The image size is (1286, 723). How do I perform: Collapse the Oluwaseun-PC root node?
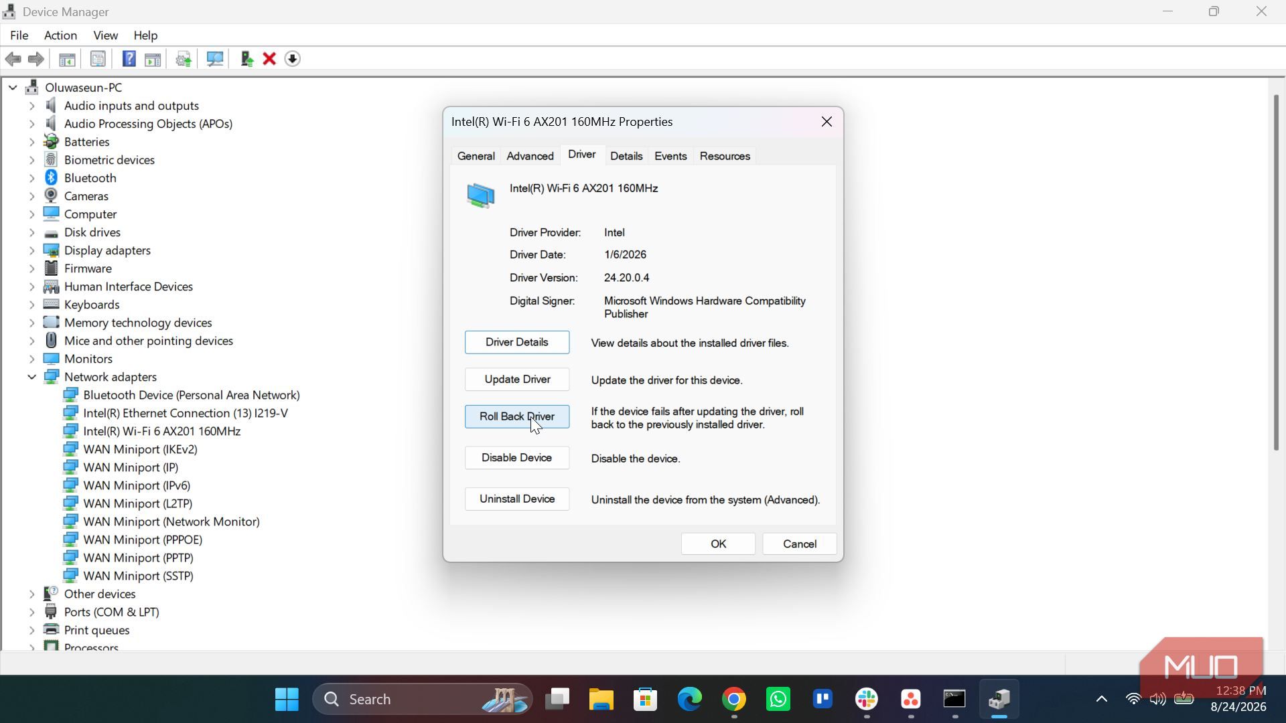pos(13,87)
